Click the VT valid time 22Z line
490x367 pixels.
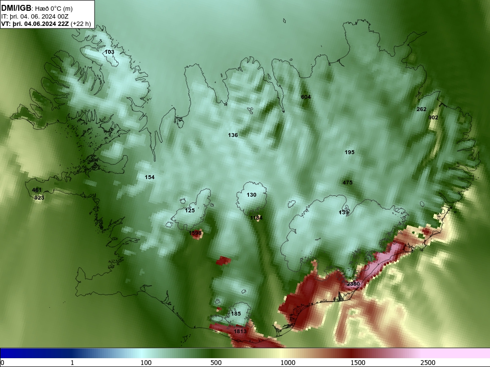click(x=46, y=24)
